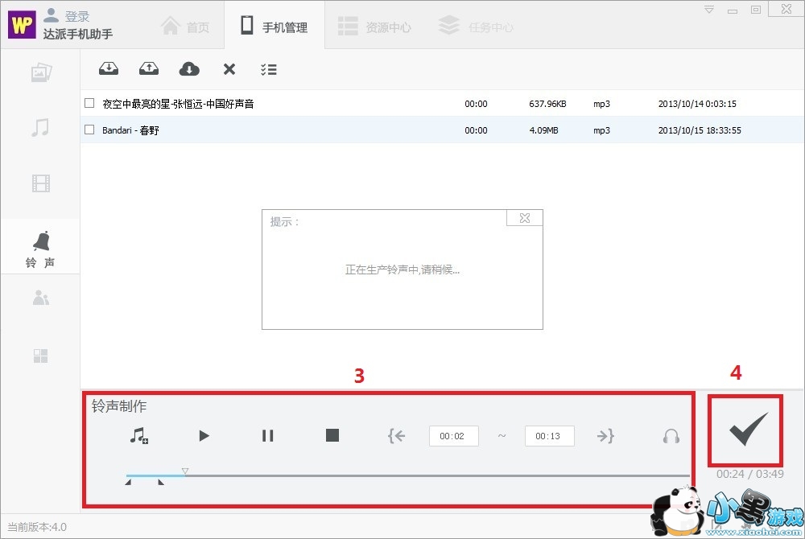Open the apps grid section in sidebar
This screenshot has width=805, height=539.
[40, 356]
